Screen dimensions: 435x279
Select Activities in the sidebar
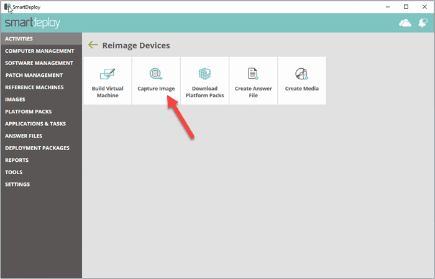[41, 38]
